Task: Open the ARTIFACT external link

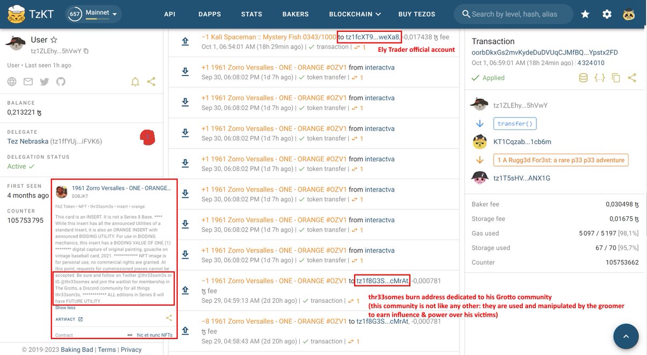Action: click(69, 319)
